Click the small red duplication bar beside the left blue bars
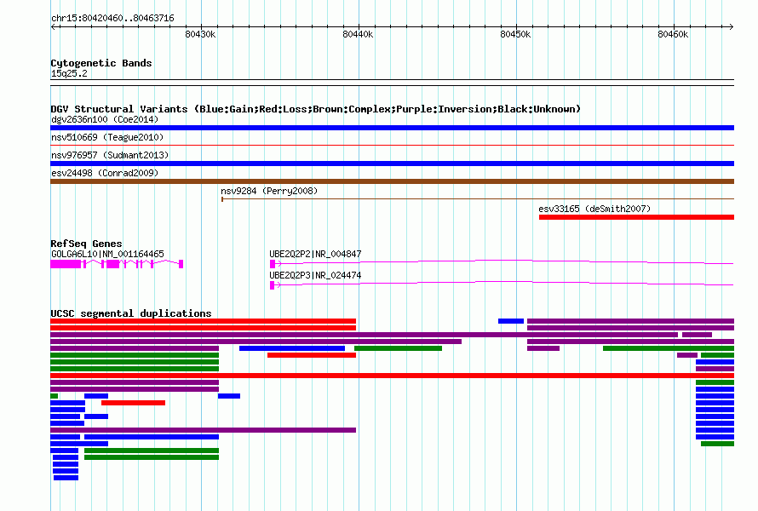The image size is (758, 511). click(x=133, y=403)
